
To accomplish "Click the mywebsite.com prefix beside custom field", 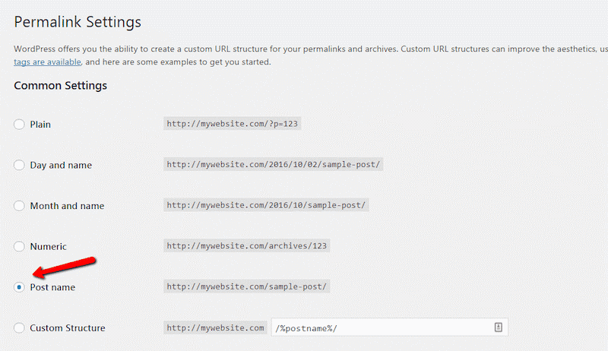I will point(215,327).
